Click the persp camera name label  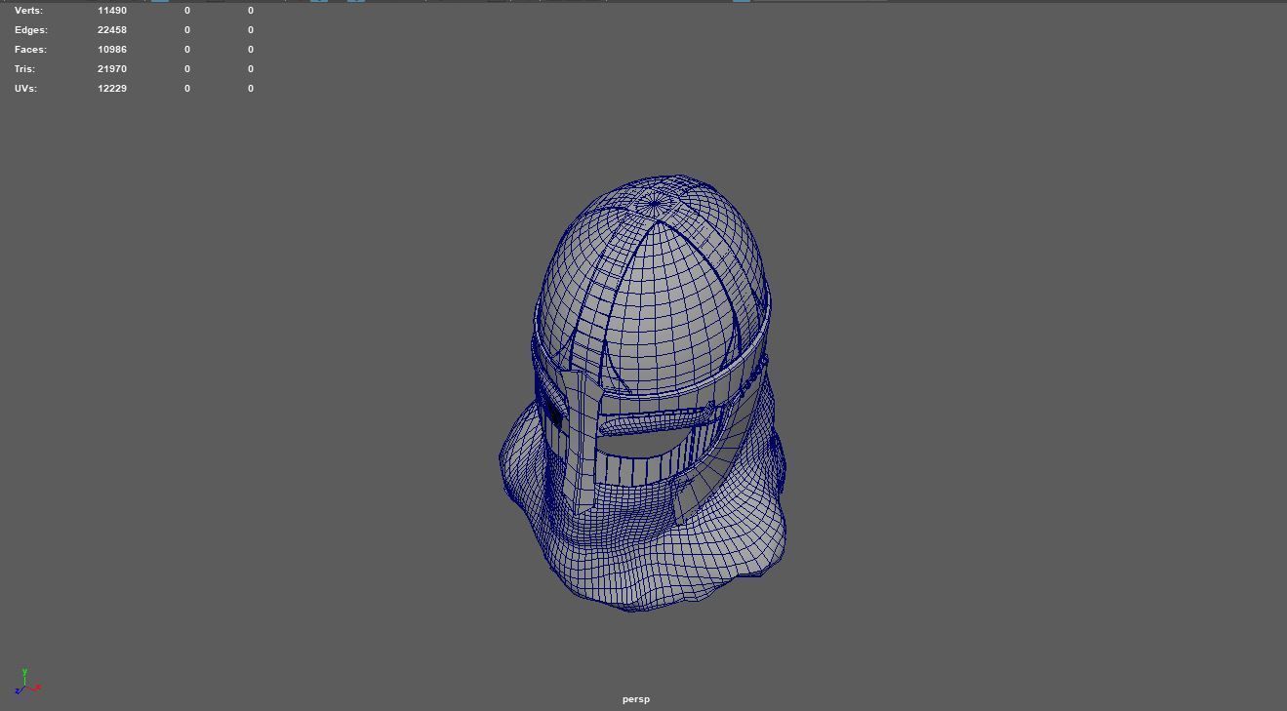tap(636, 699)
